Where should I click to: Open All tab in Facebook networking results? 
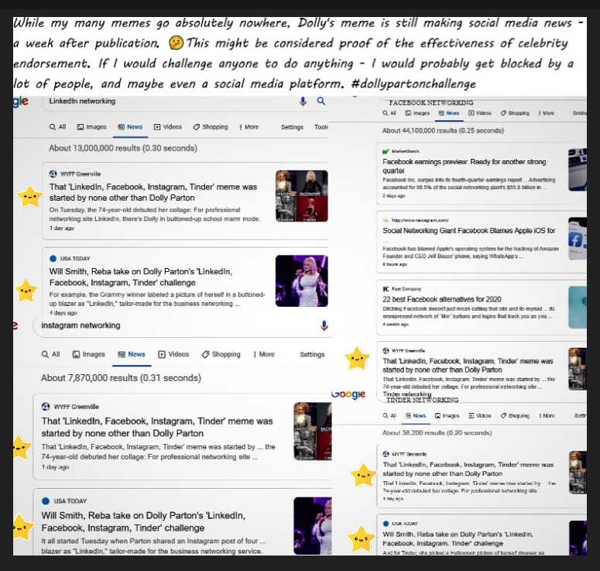click(389, 113)
